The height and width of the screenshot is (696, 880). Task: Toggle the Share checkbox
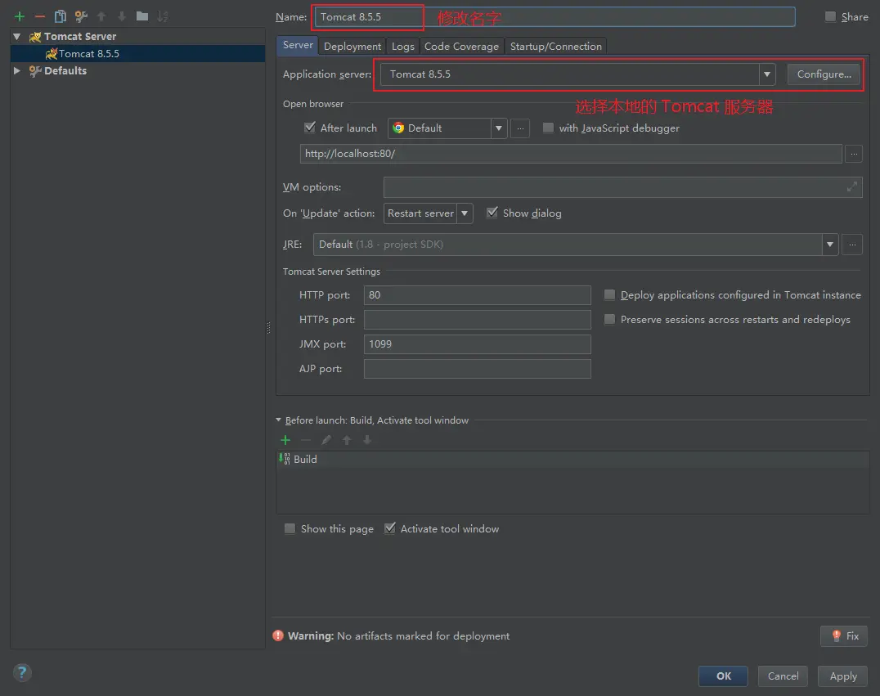[831, 17]
